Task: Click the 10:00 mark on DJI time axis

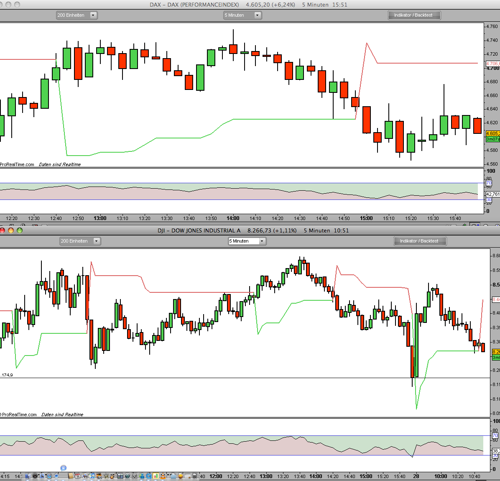Action: (x=440, y=476)
